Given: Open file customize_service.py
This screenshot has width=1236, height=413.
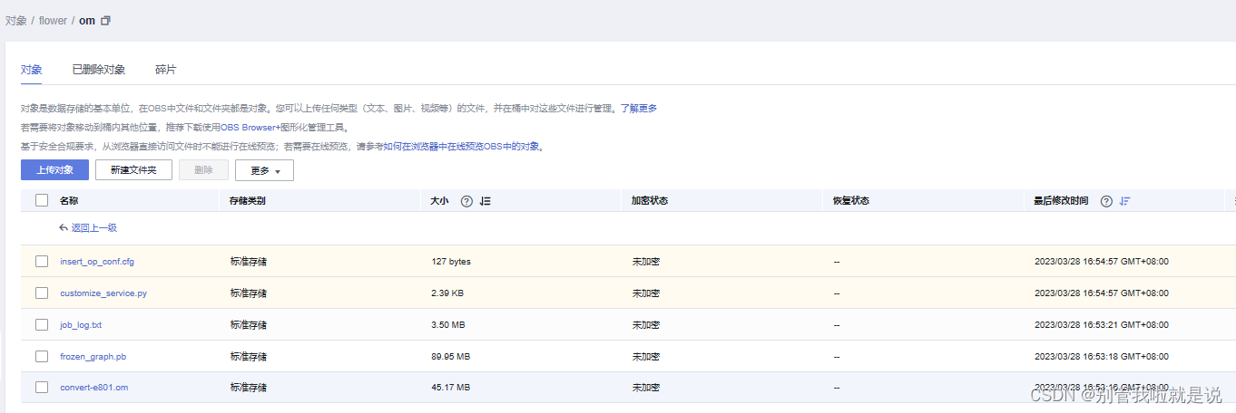Looking at the screenshot, I should (x=103, y=293).
